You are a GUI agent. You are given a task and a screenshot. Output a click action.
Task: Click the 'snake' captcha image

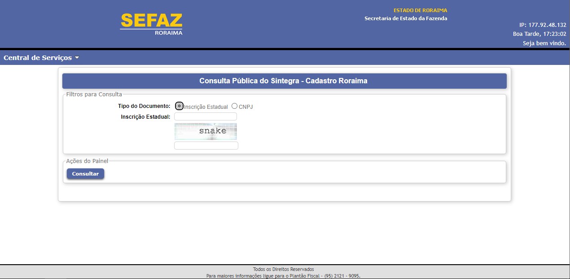[x=206, y=131]
